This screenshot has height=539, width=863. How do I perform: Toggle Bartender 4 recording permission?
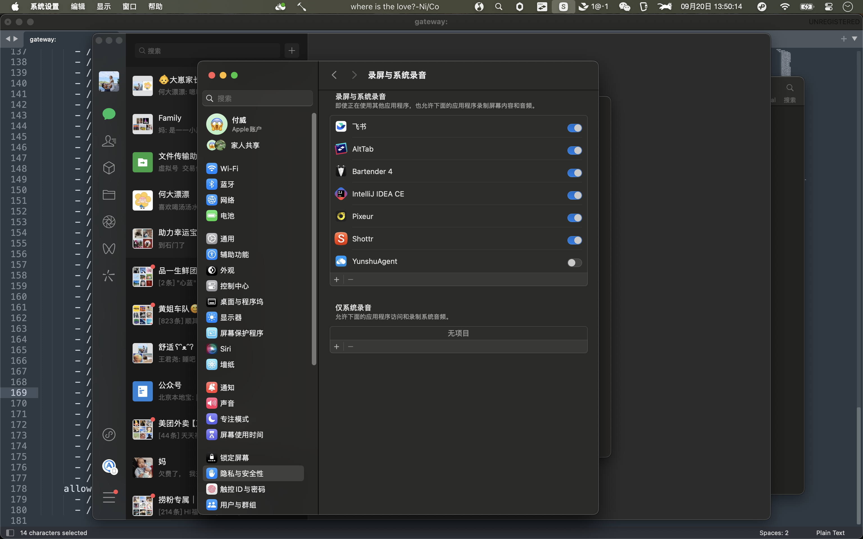(574, 173)
